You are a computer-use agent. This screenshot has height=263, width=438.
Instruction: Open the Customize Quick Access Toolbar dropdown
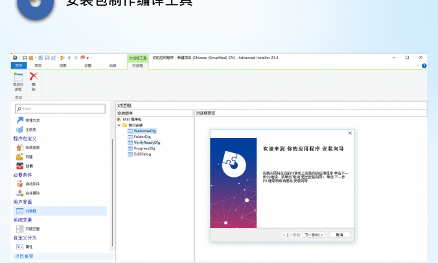pos(87,58)
